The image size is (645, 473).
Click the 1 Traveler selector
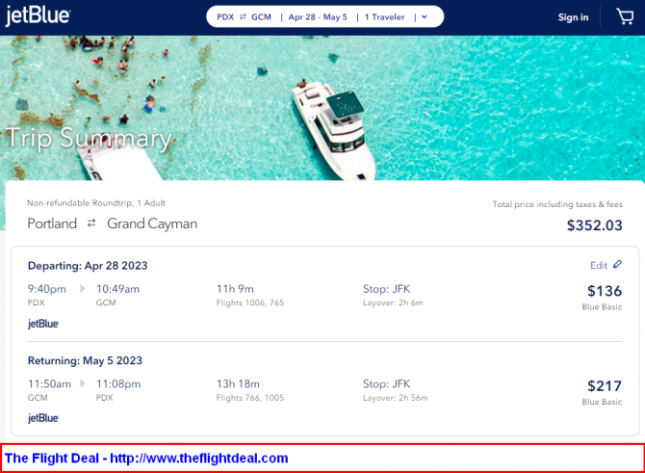[385, 17]
